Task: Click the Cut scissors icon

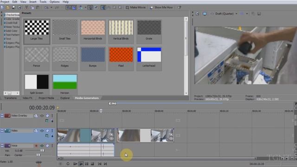Action: tap(26, 7)
